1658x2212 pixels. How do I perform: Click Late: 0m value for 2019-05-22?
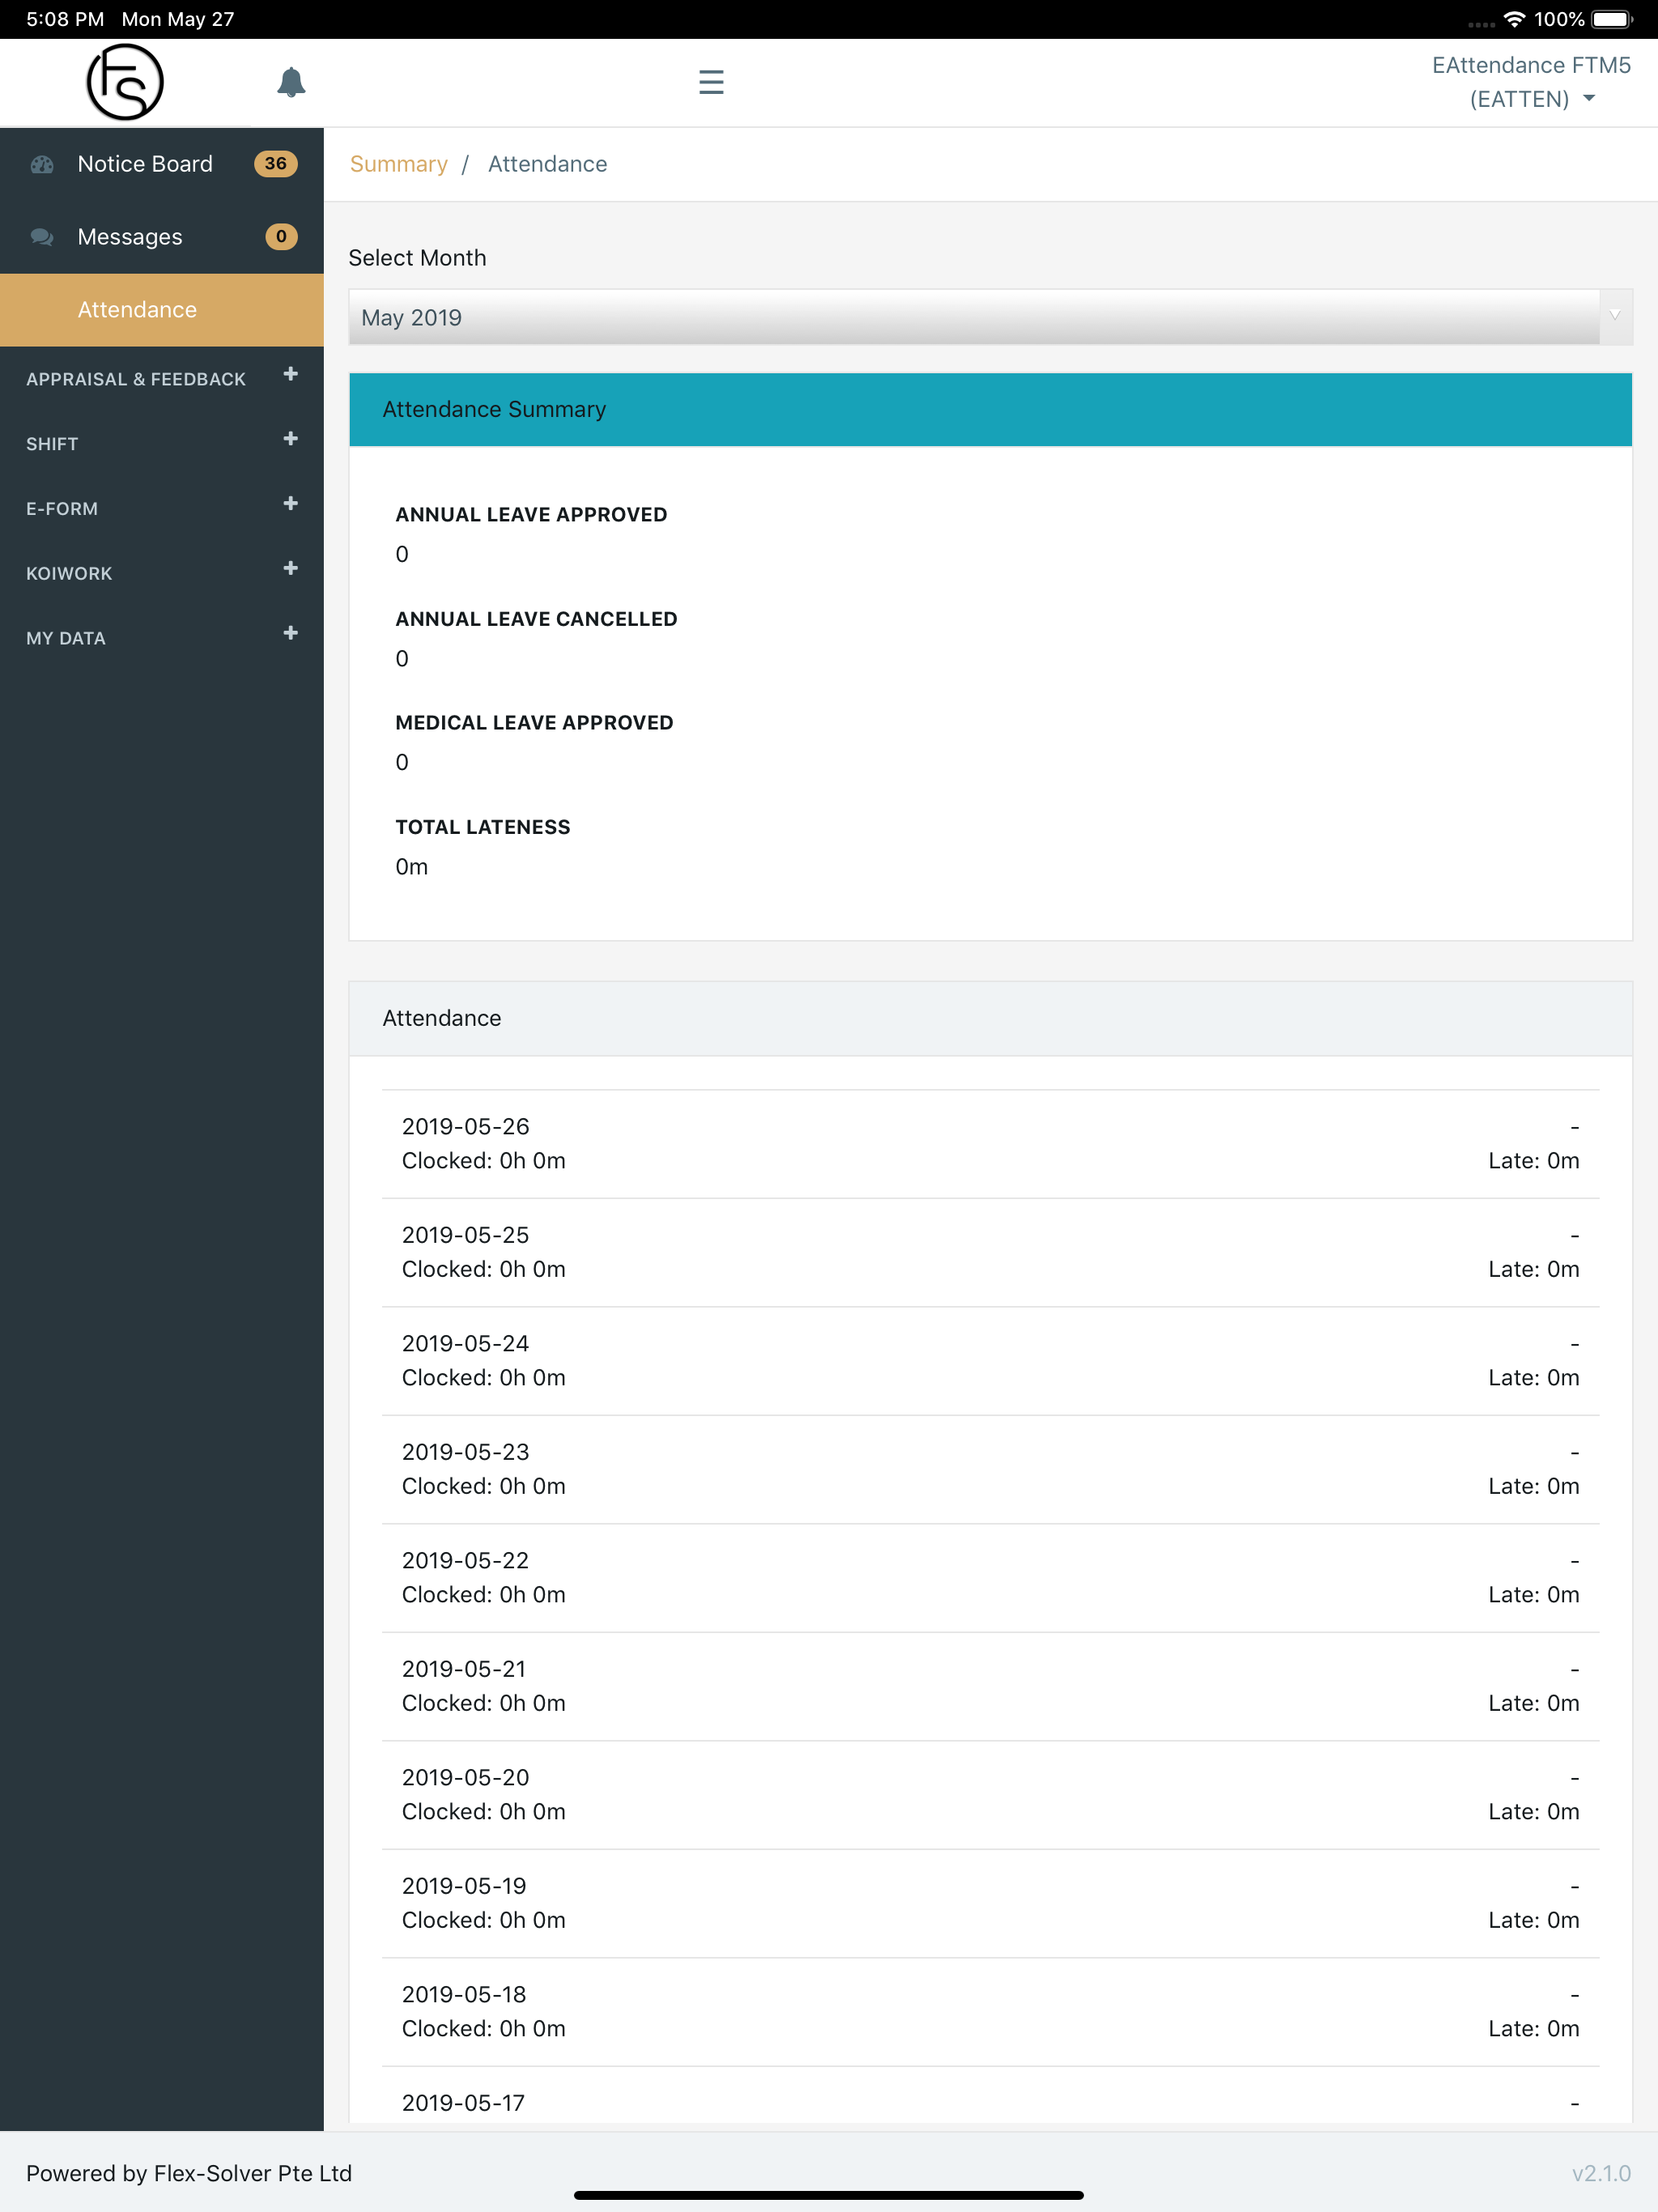pos(1533,1595)
